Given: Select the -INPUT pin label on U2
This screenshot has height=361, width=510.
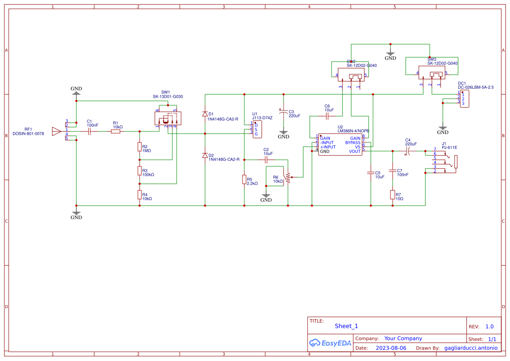Looking at the screenshot, I should pos(327,143).
